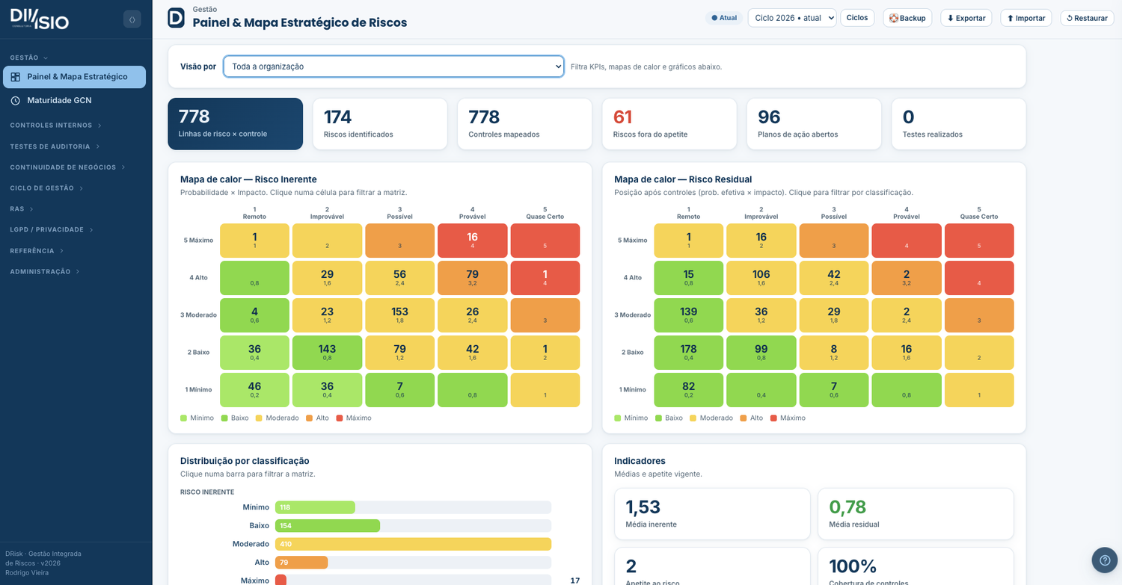Click residual heat map cell showing 82
This screenshot has width=1122, height=585.
pyautogui.click(x=688, y=390)
